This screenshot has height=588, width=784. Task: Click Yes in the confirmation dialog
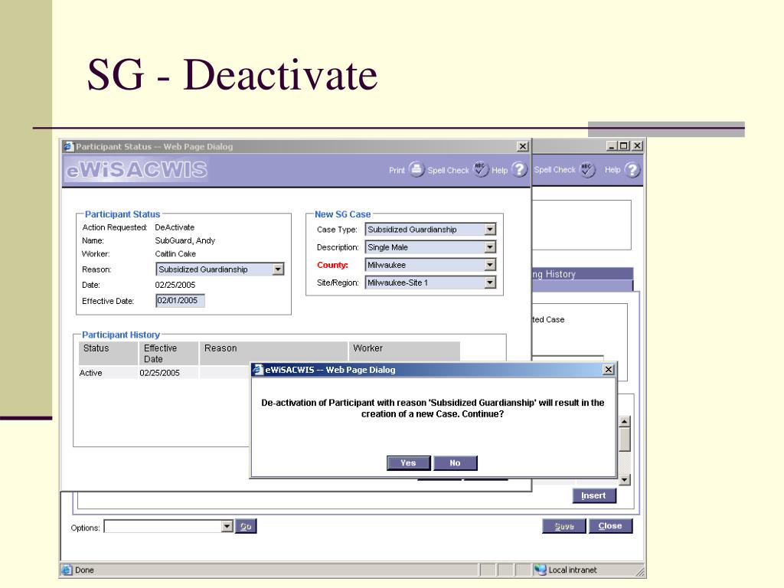(408, 463)
